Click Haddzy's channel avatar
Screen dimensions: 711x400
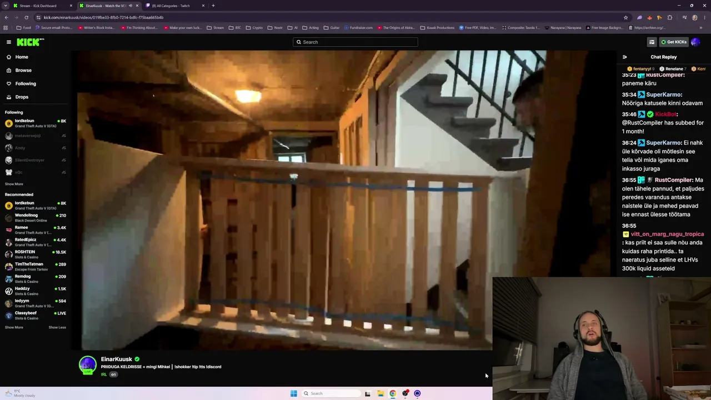tap(9, 291)
